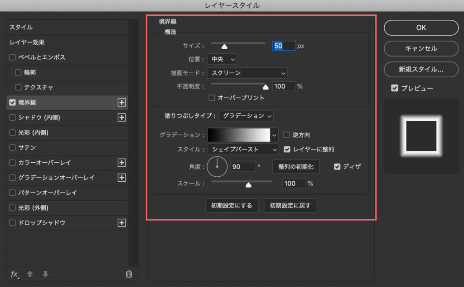Toggle the オーバープリント checkbox

(x=212, y=98)
